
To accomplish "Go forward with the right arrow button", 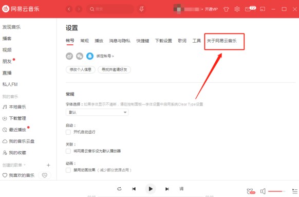I will coord(79,9).
